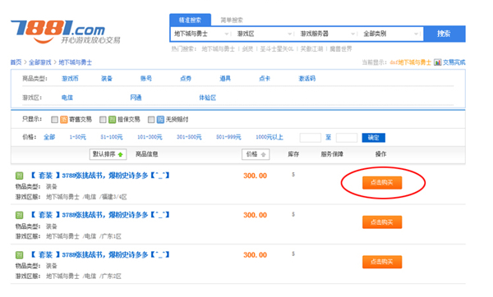Click the minimum price input field

pyautogui.click(x=311, y=138)
